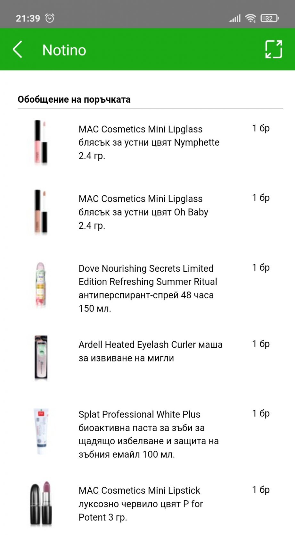Screen dimensions: 295x535
Task: Open the Oh Baby lipglass product image
Action: click(x=41, y=212)
